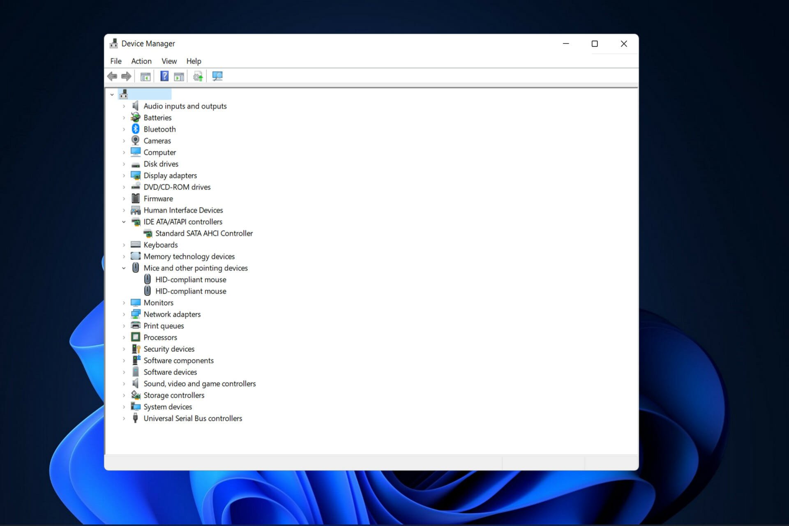Select Standard SATA AHCI Controller entry
Screen dimensions: 789x526
pyautogui.click(x=204, y=233)
